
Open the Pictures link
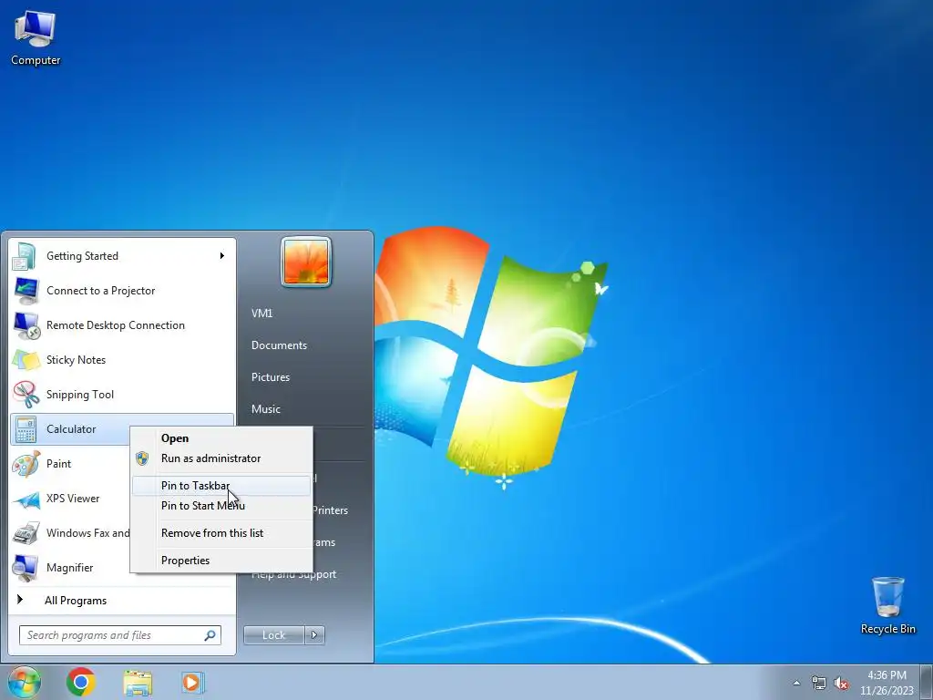[270, 377]
